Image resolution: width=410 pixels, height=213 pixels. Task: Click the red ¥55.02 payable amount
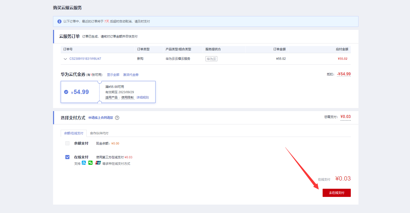(x=343, y=59)
